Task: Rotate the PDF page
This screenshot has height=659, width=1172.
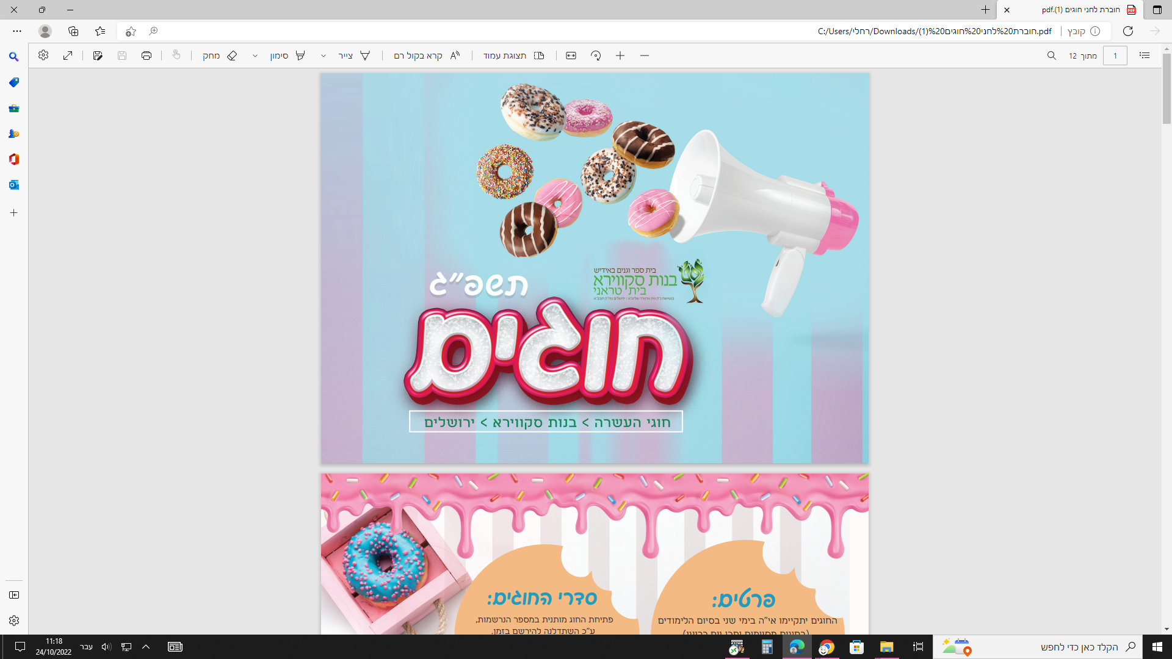Action: [596, 56]
